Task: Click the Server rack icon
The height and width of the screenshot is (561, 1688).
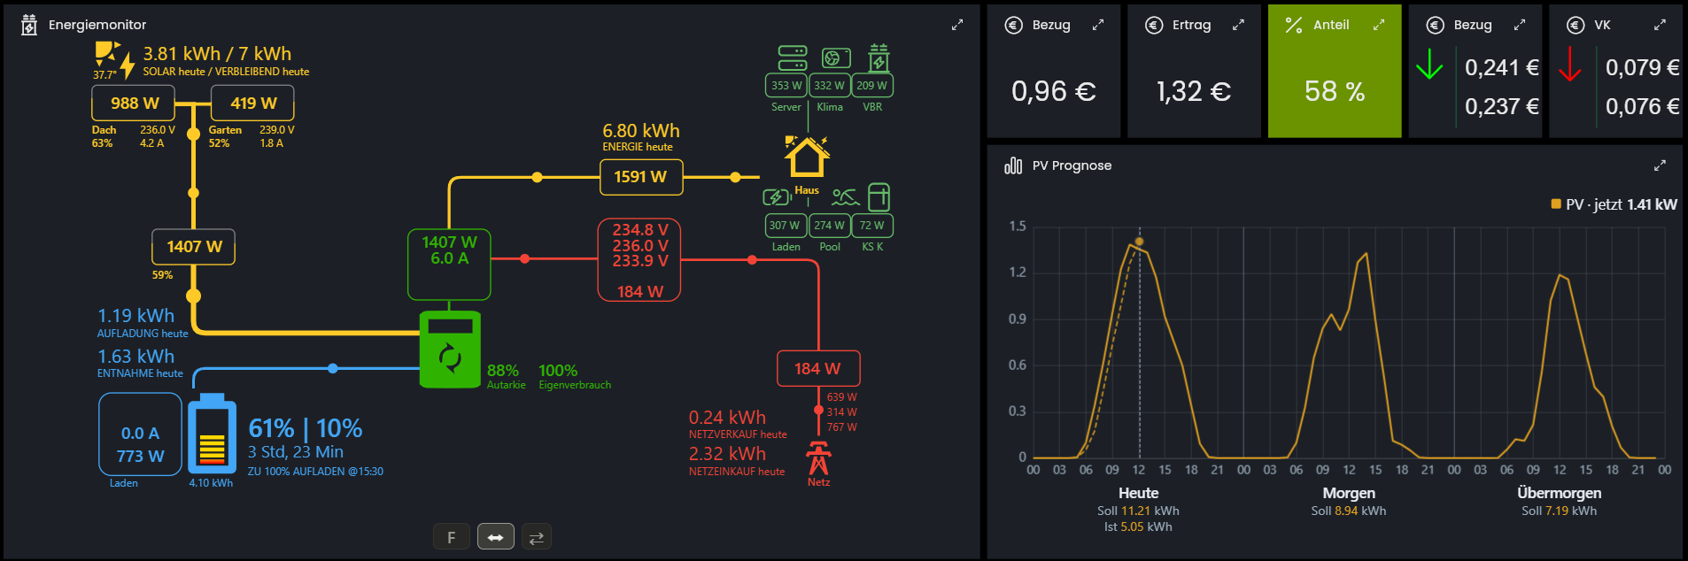Action: [793, 58]
